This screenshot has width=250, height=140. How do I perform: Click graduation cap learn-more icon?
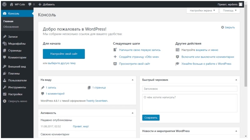pos(177,64)
